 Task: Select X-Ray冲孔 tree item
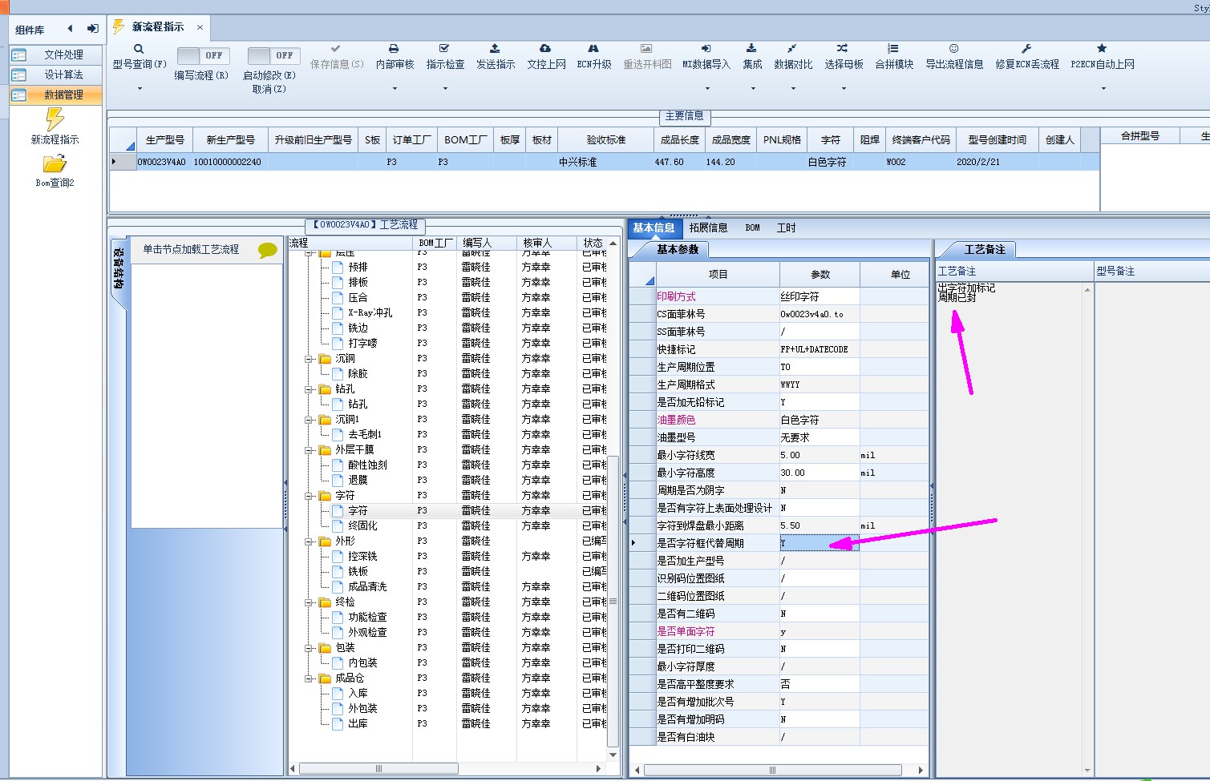click(370, 312)
